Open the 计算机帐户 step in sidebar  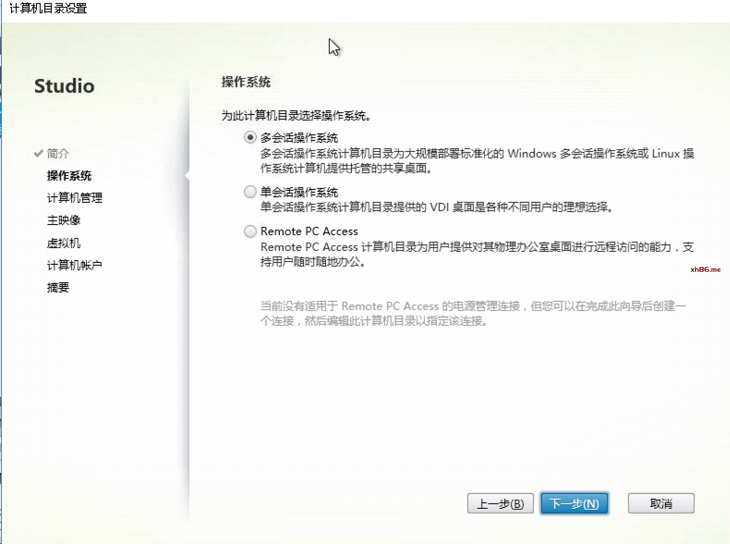click(75, 265)
